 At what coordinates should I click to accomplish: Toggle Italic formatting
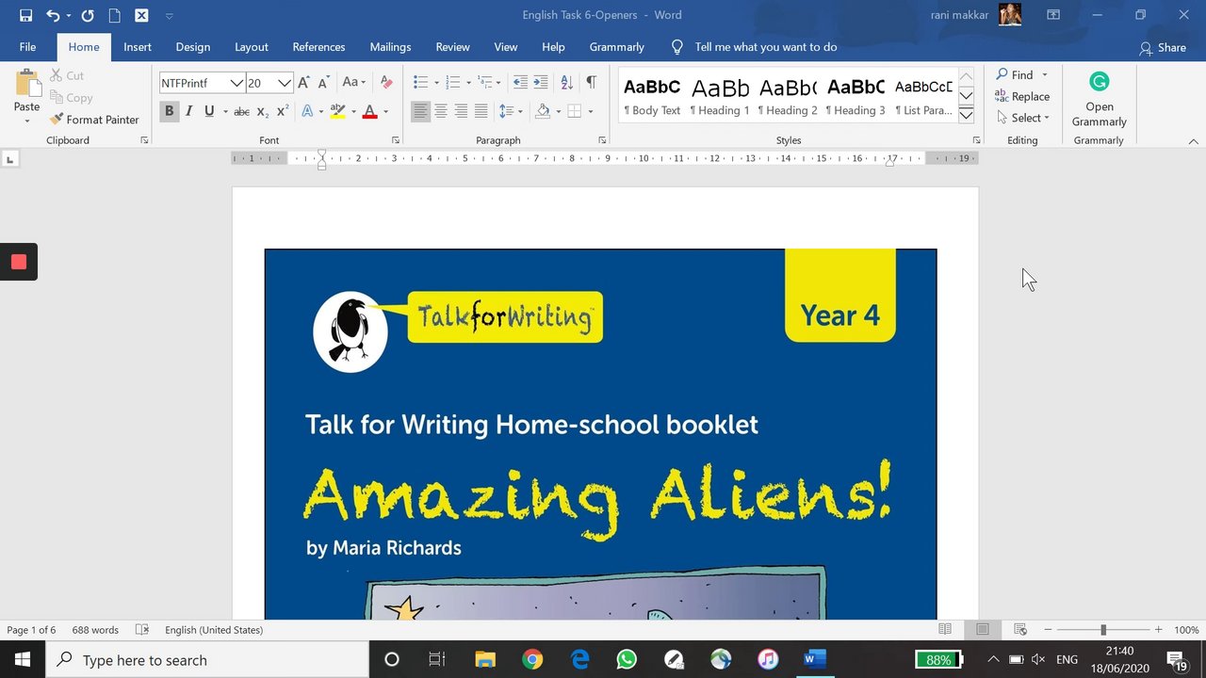[188, 111]
